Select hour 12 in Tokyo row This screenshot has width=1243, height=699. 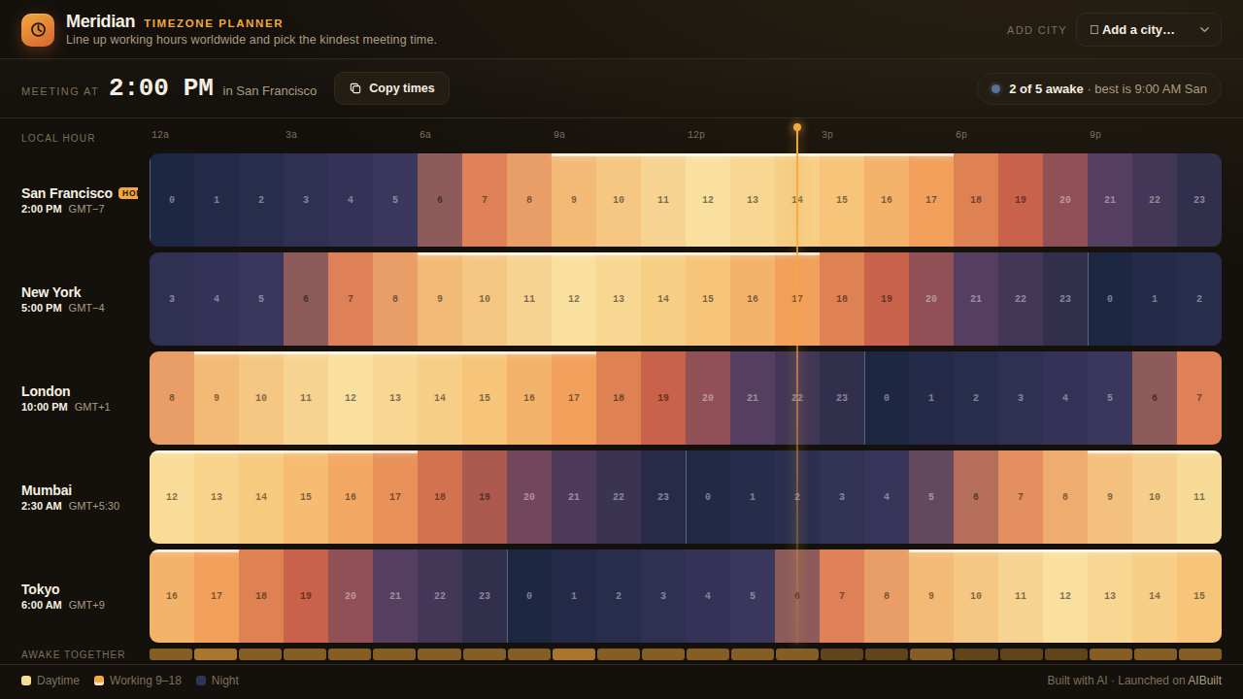click(x=1065, y=596)
